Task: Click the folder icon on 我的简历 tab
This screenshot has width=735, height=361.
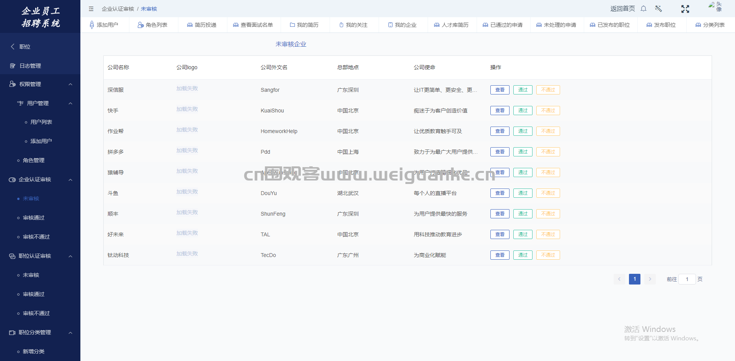Action: pos(292,25)
